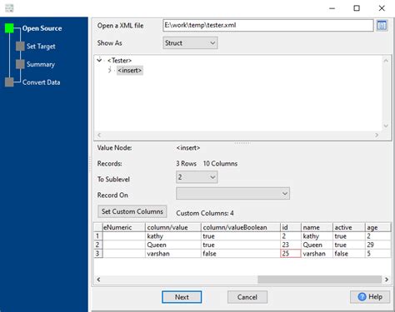Click the Set Custom Columns button

click(x=132, y=211)
